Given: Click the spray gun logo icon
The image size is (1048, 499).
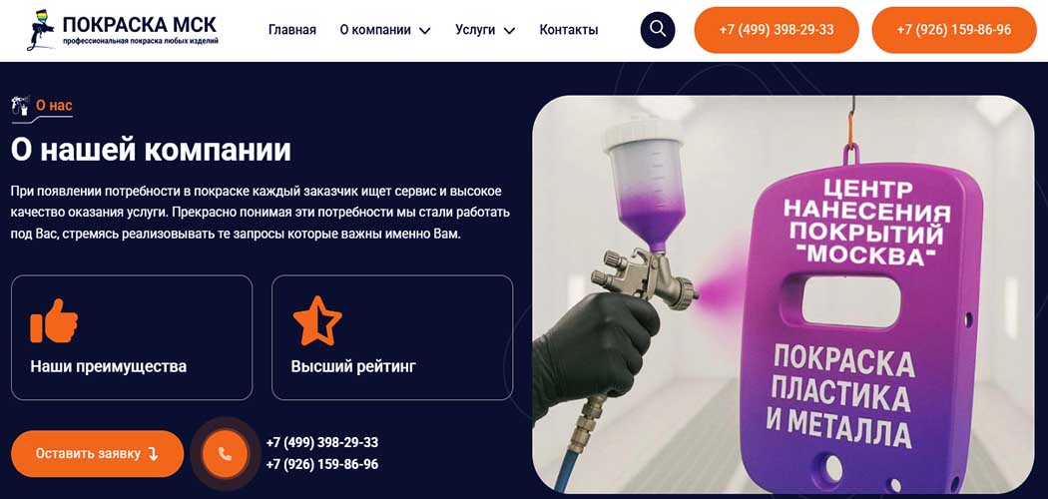Looking at the screenshot, I should [x=41, y=31].
